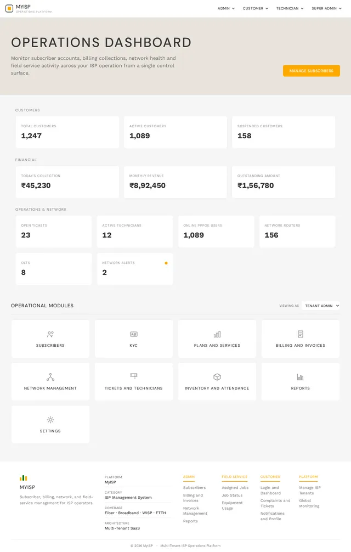Follow the footer Notifications and Profile link
351x552 pixels.
click(272, 516)
